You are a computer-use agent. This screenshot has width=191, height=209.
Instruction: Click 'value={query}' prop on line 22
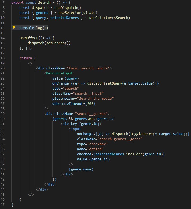click(x=66, y=78)
